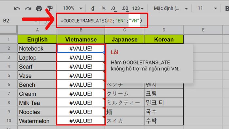Select row 9 header

(x=9, y=112)
